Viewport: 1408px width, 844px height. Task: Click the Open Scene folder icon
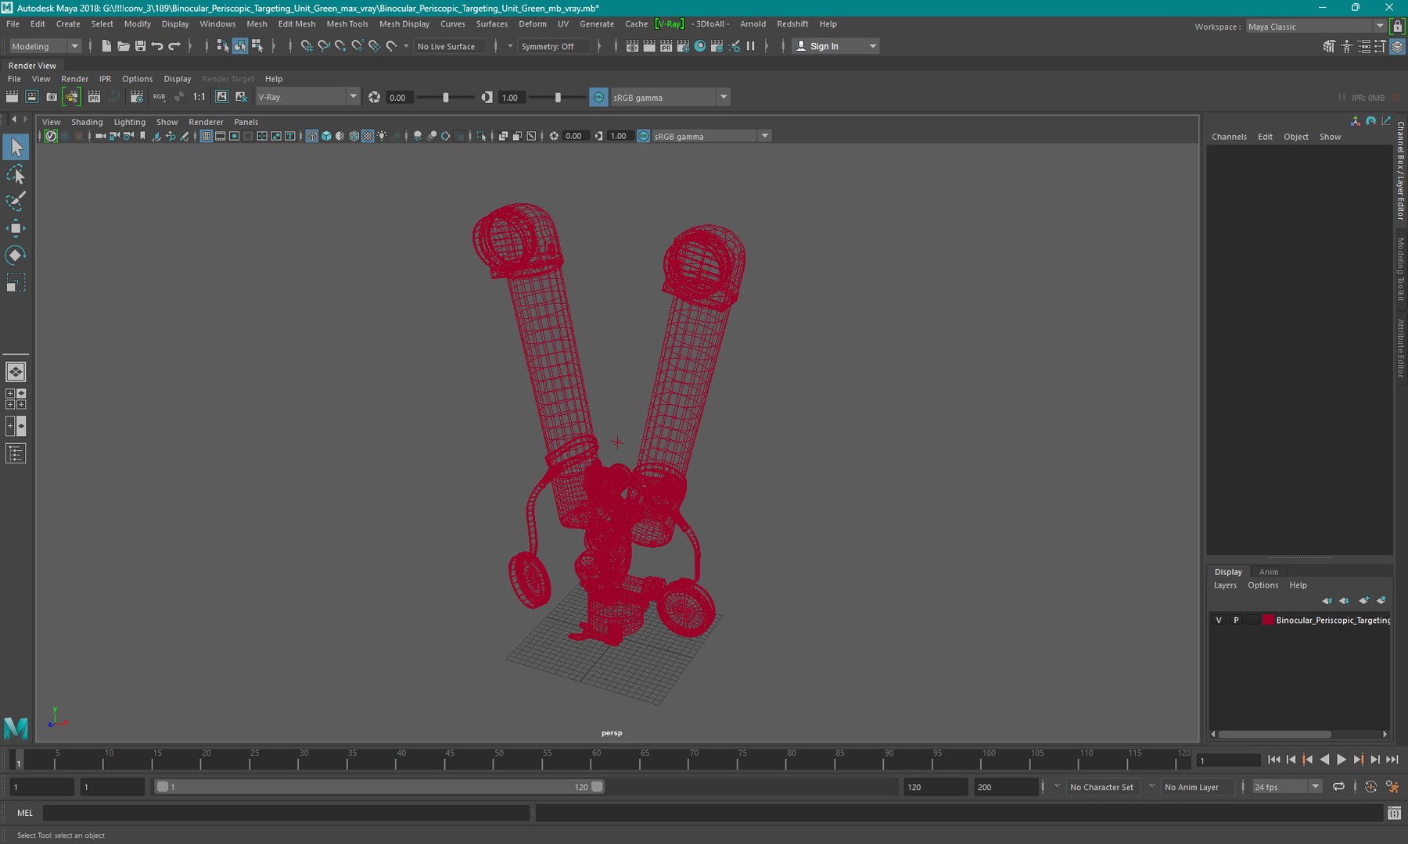123,46
